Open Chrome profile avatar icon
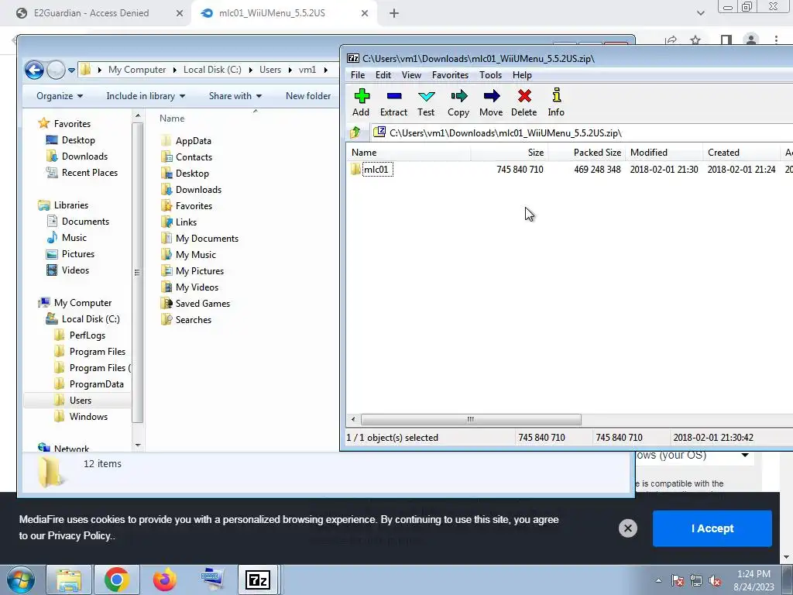Image resolution: width=793 pixels, height=595 pixels. click(751, 40)
